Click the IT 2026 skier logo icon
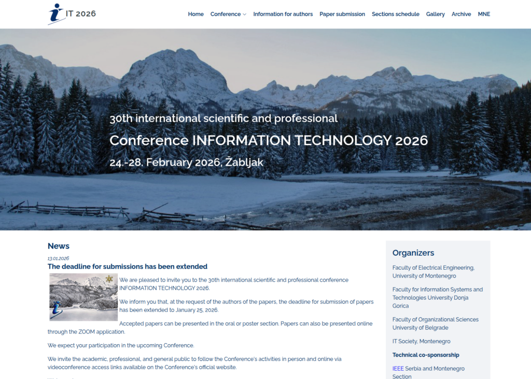Image resolution: width=531 pixels, height=379 pixels. click(56, 14)
